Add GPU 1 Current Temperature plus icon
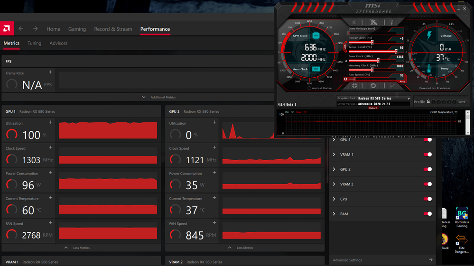Image resolution: width=474 pixels, height=266 pixels. 51,197
